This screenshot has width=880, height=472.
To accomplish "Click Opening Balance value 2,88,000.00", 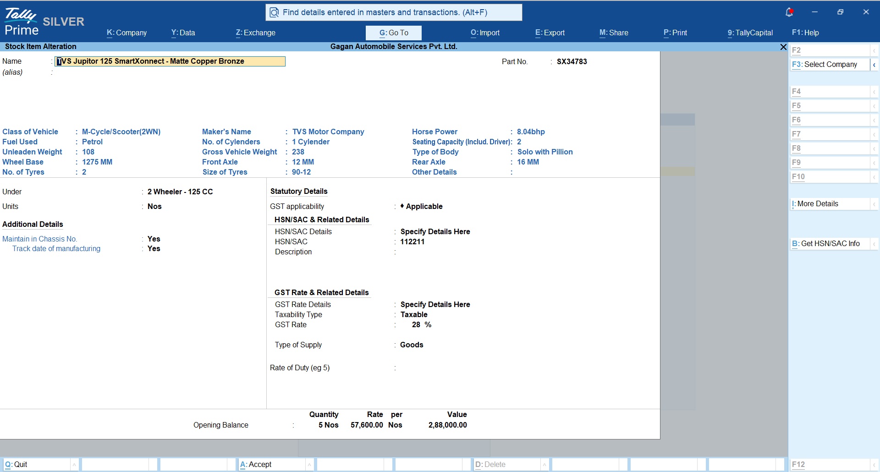I will tap(447, 425).
